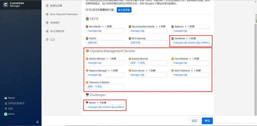The height and width of the screenshot is (126, 257).
Task: Click the Continue (继续) button
Action: pos(207,121)
